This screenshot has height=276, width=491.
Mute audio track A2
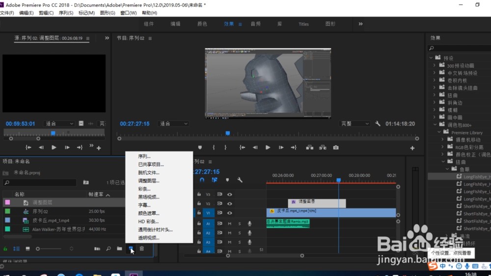[x=229, y=233]
